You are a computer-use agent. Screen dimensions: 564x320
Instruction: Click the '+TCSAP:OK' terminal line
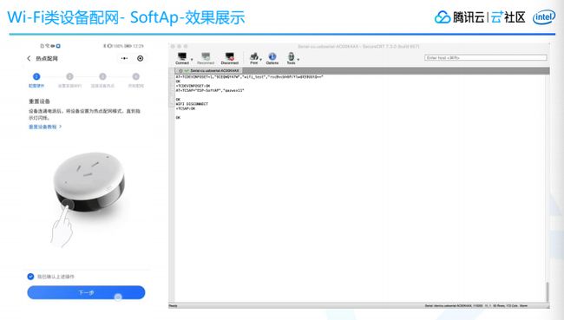coord(186,108)
